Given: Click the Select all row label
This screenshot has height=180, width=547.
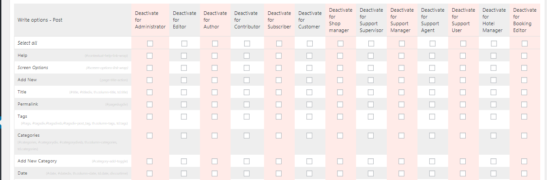Looking at the screenshot, I should point(28,43).
